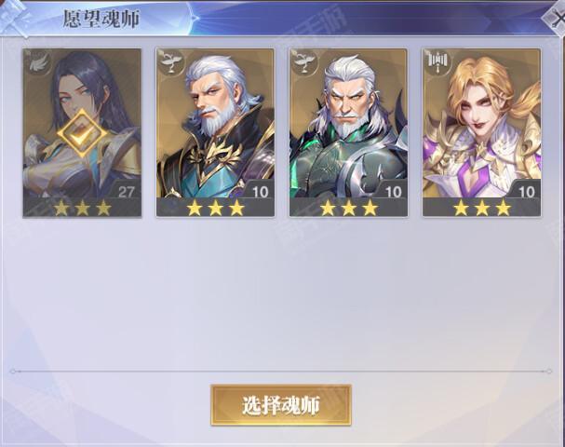Select the green-armored white-haired soul master card

(348, 132)
